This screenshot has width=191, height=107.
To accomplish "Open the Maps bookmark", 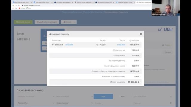I will coord(29,8).
